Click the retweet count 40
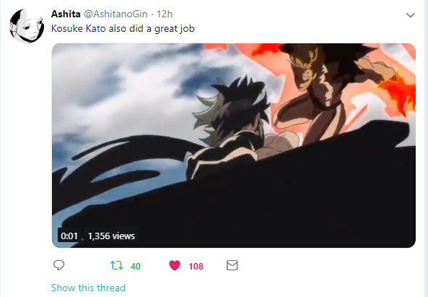 tap(136, 266)
